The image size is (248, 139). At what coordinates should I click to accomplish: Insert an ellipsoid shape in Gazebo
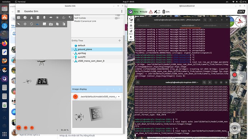click(x=51, y=18)
